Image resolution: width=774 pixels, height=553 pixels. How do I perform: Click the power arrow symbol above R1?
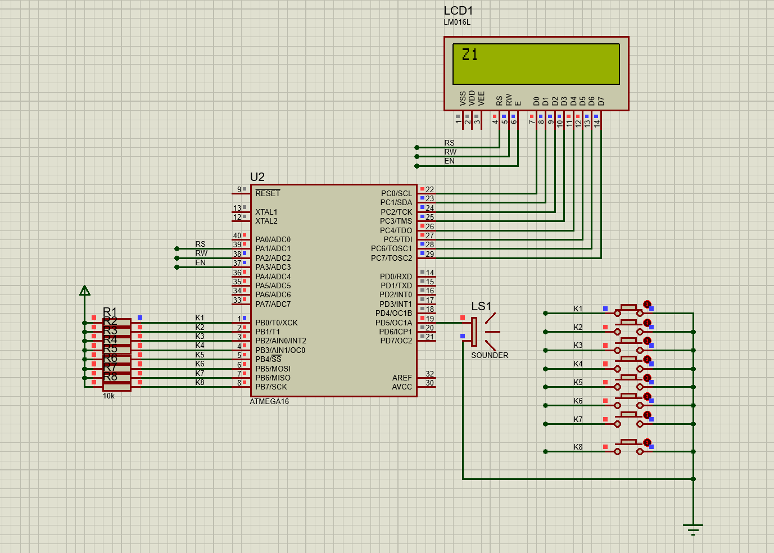[x=84, y=291]
